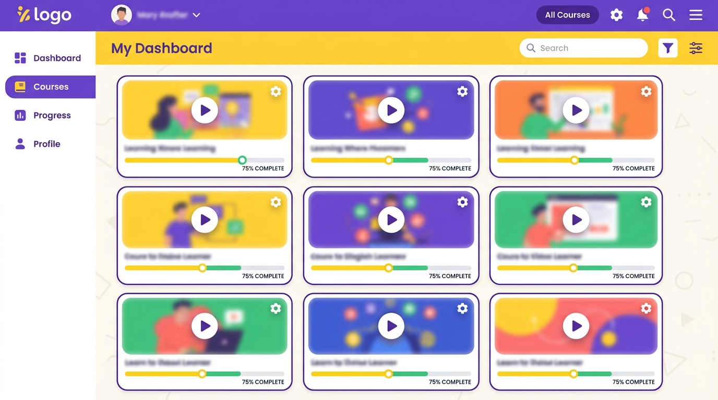The image size is (718, 400).
Task: Open the hamburger menu
Action: tap(696, 15)
